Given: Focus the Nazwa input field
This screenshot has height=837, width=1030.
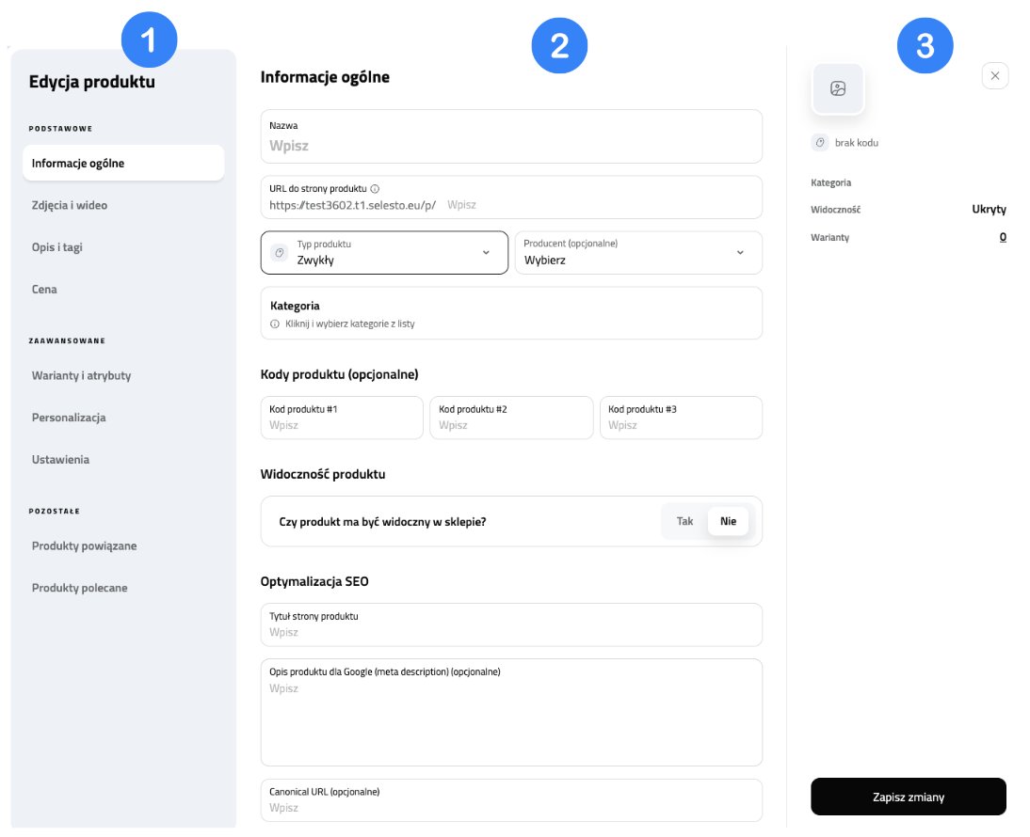Looking at the screenshot, I should pos(511,146).
